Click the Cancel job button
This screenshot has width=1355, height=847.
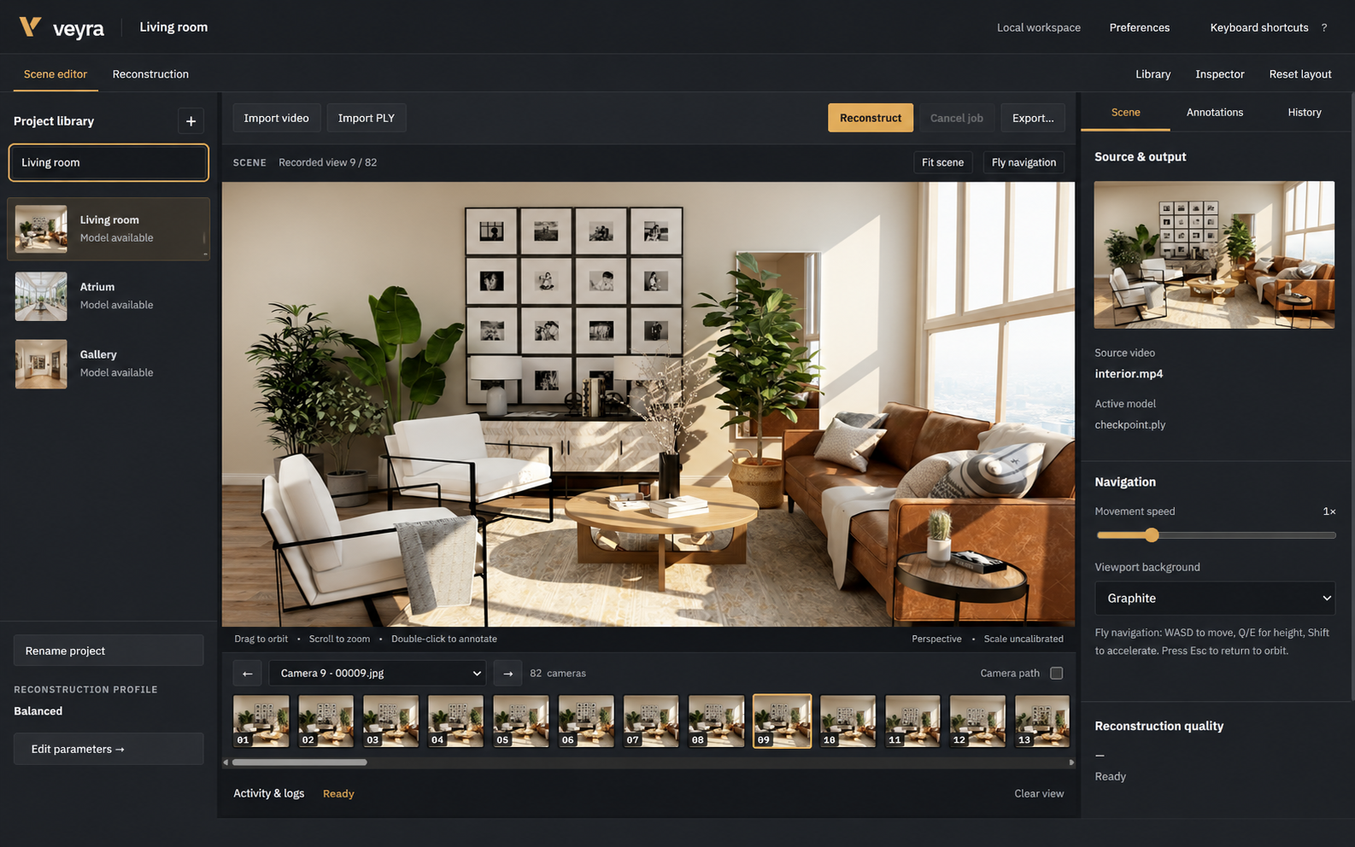(957, 118)
